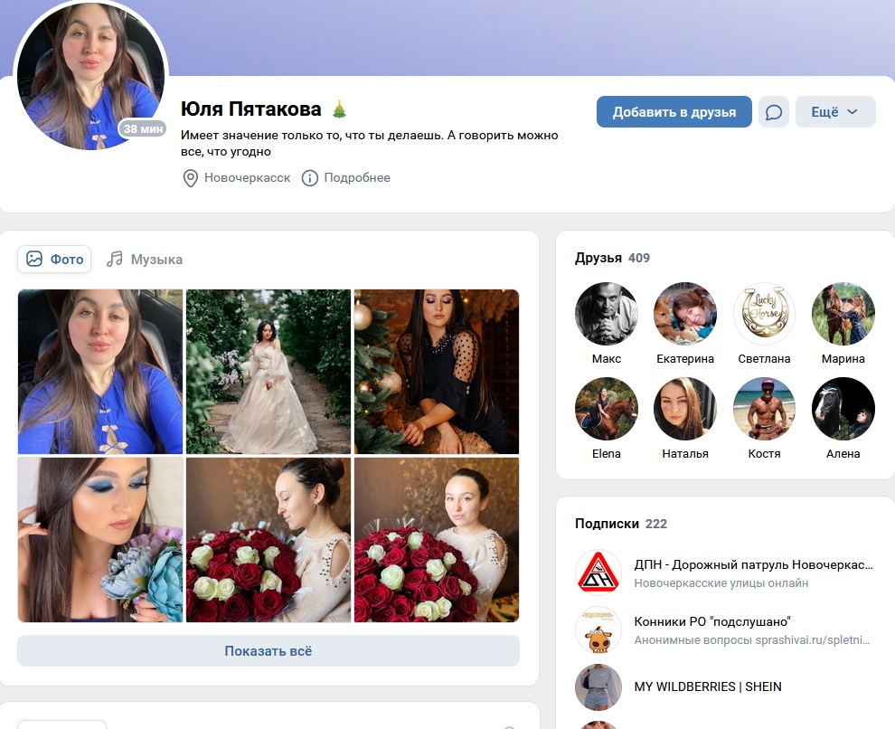The image size is (895, 729).
Task: Open the profile avatar picture
Action: point(90,76)
